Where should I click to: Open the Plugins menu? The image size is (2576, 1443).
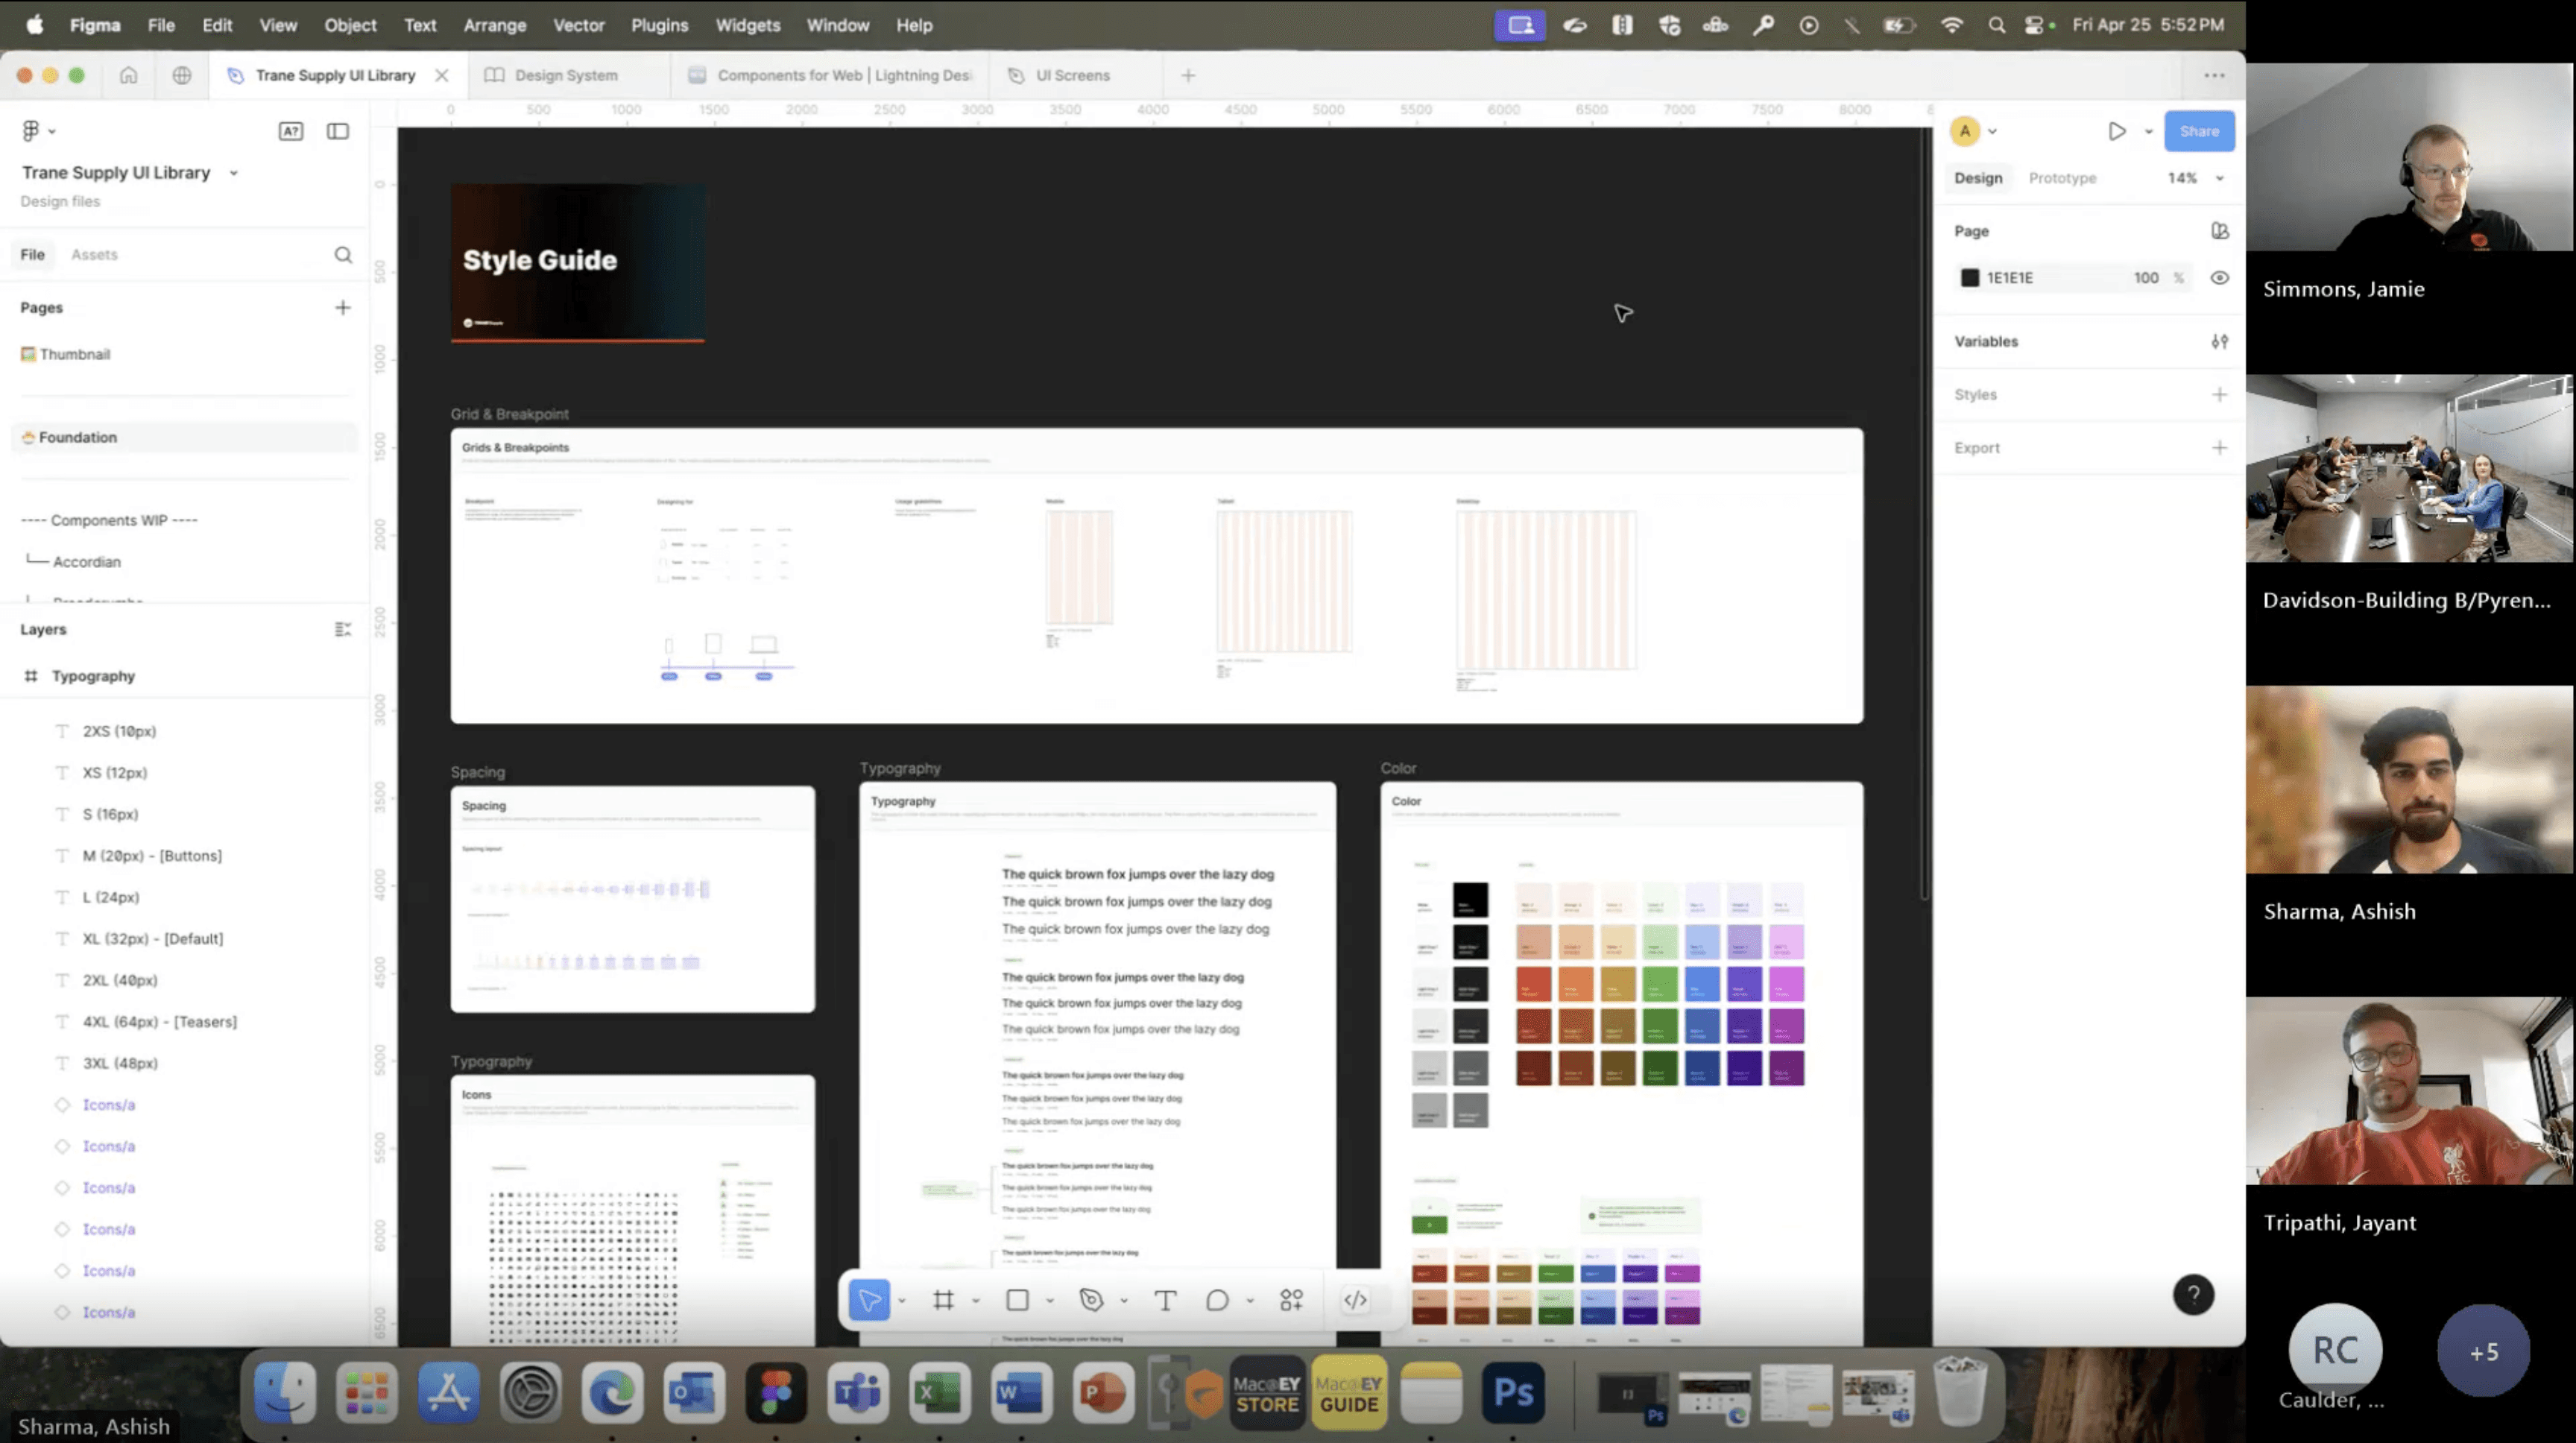[x=659, y=25]
